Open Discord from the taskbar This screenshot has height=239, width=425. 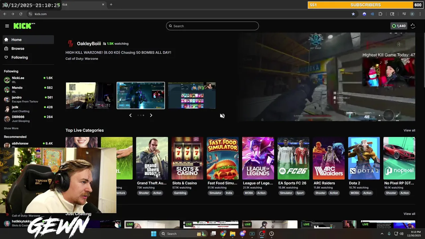242,234
